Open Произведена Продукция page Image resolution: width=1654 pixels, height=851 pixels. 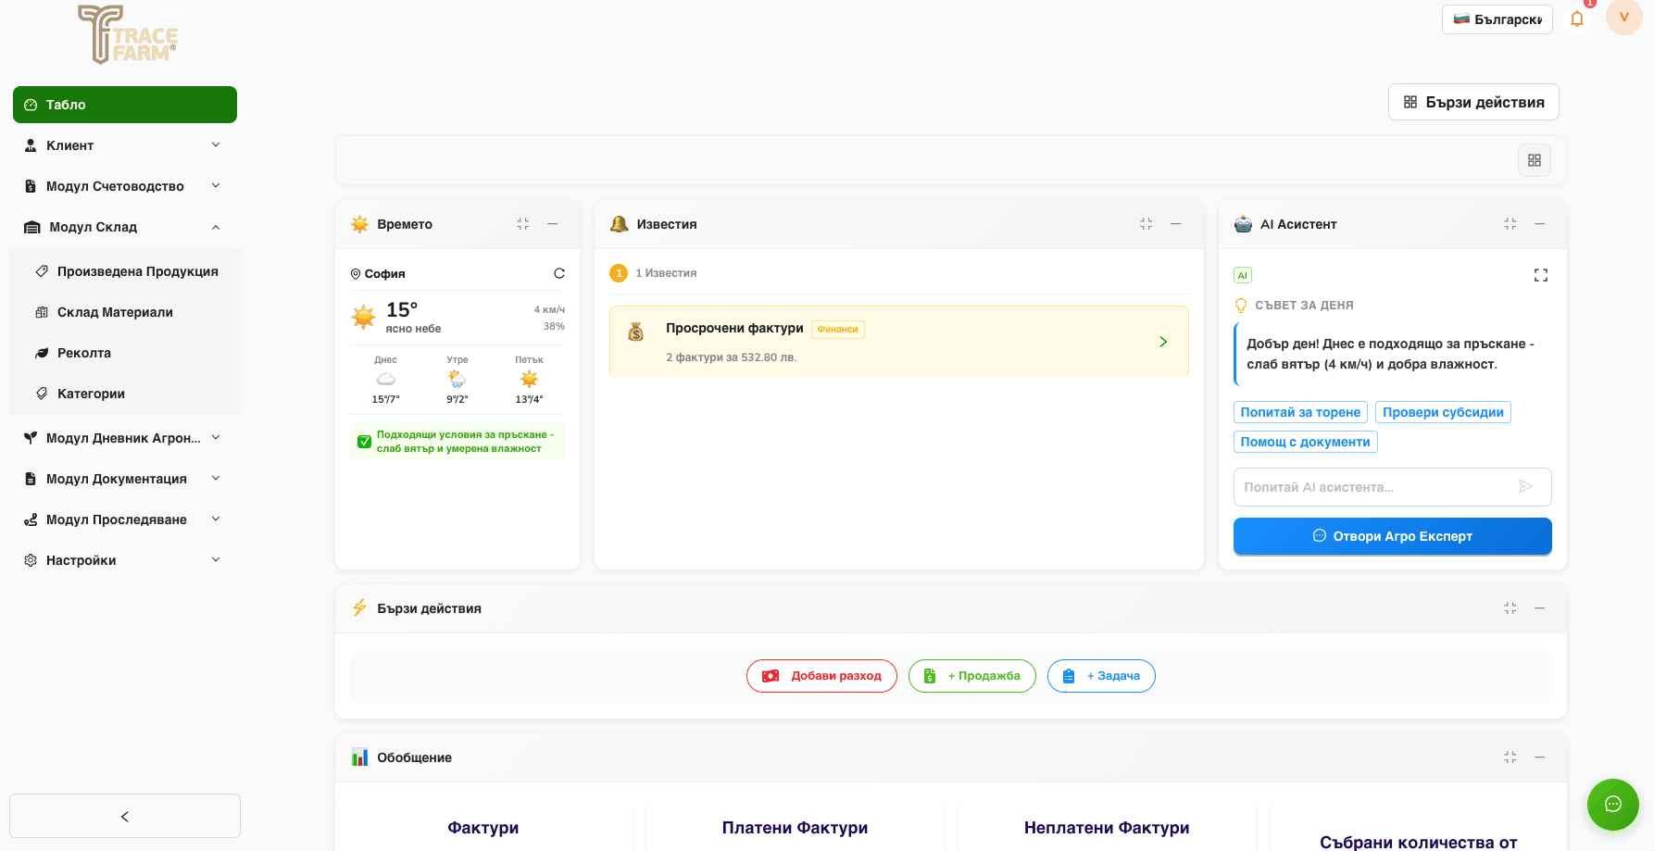coord(137,271)
